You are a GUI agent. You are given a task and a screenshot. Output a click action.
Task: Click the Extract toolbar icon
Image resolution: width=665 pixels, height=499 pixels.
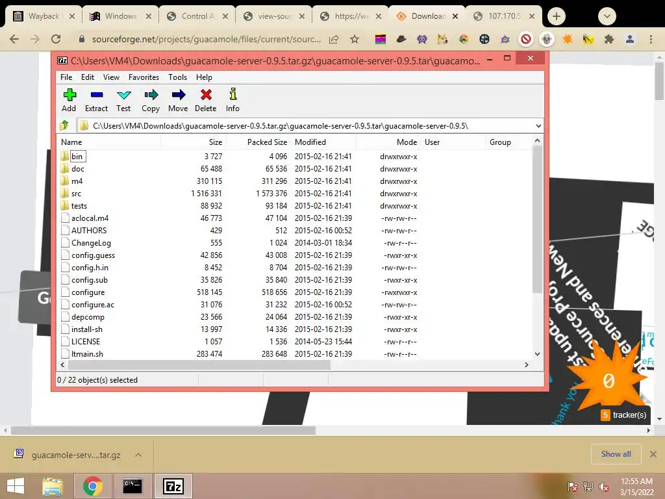coord(96,100)
